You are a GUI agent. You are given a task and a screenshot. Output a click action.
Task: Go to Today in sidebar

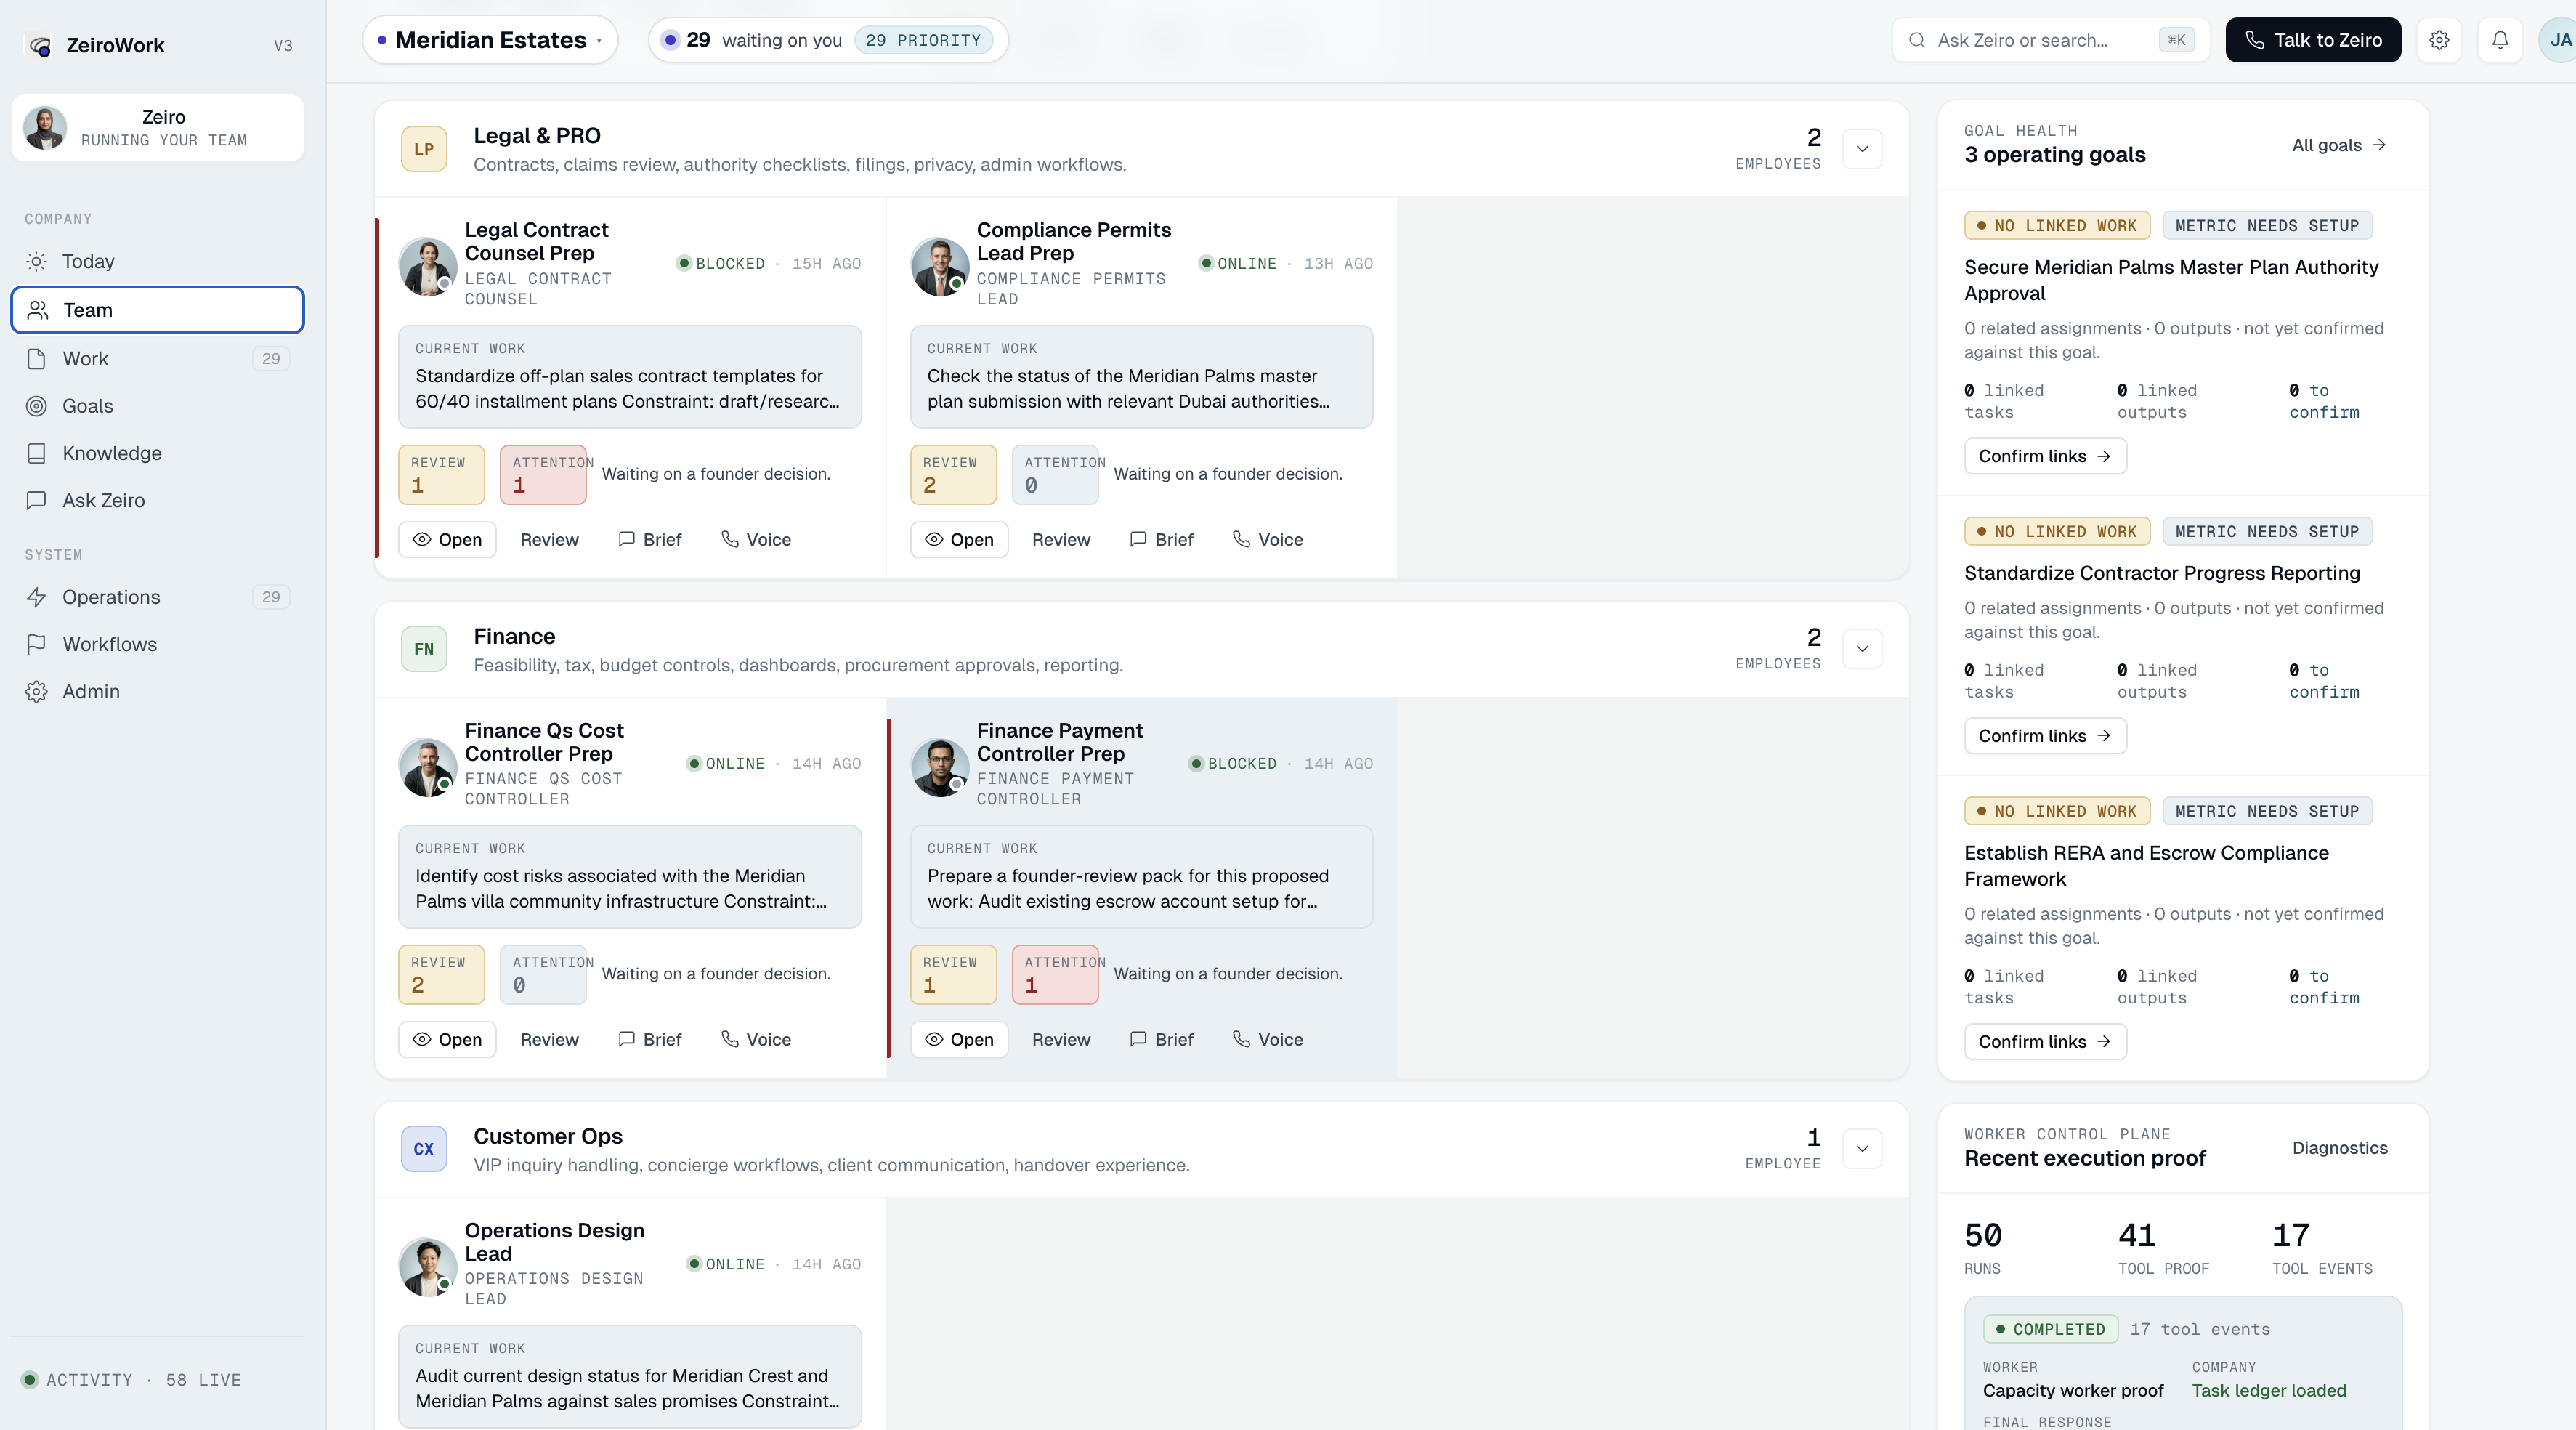point(157,262)
